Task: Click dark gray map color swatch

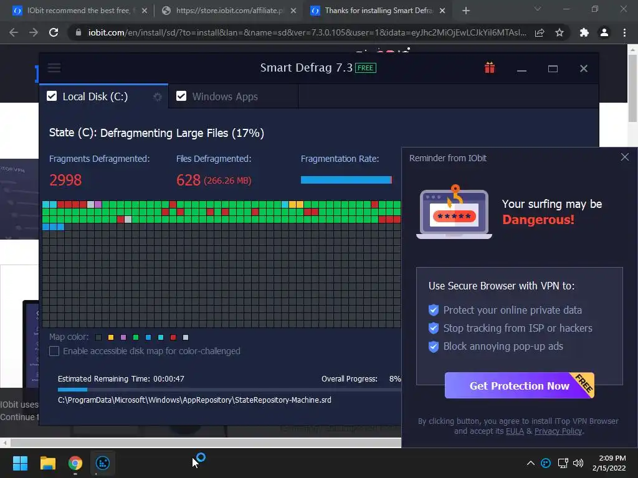Action: click(98, 337)
